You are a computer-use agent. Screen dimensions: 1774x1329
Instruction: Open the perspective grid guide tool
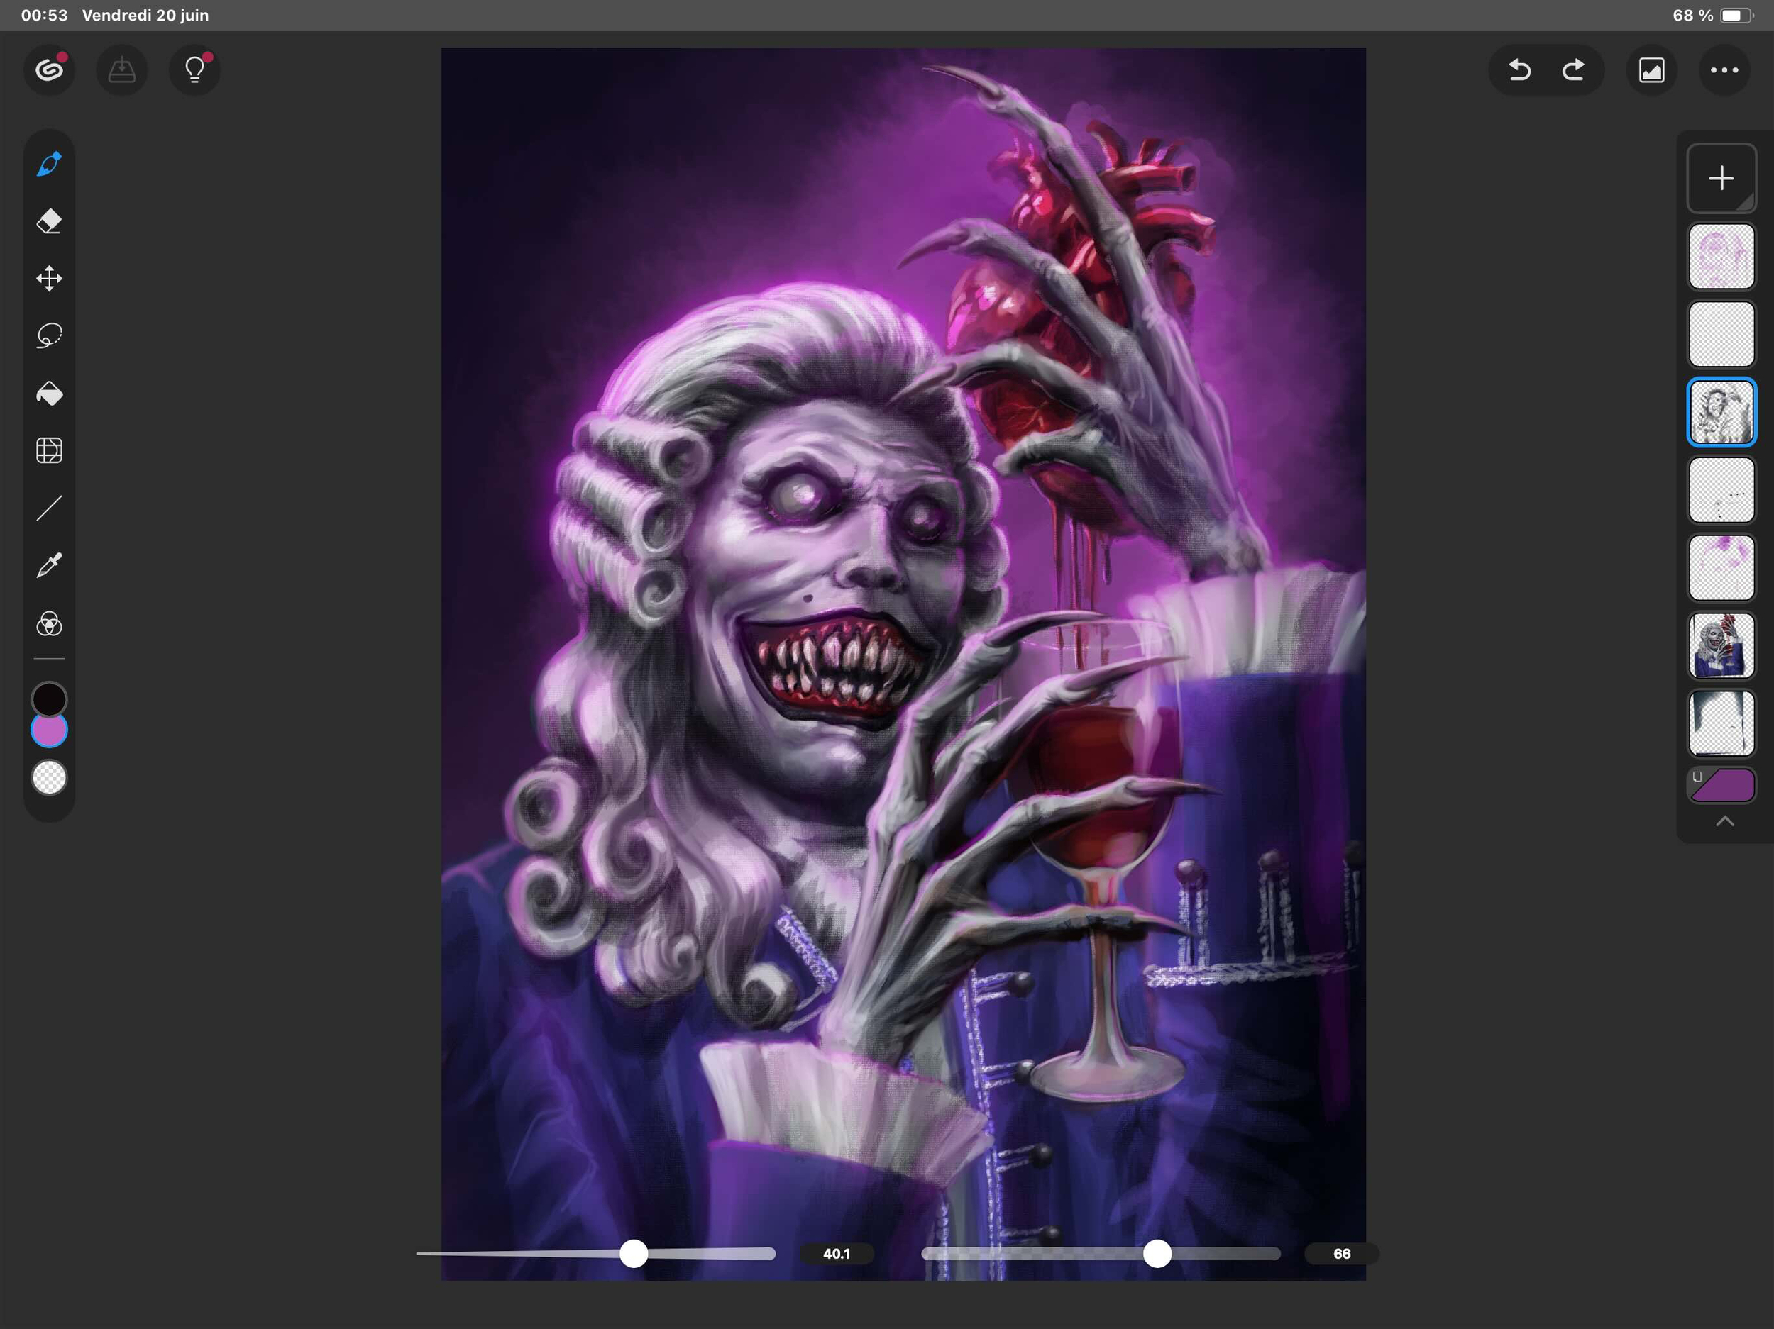click(49, 450)
